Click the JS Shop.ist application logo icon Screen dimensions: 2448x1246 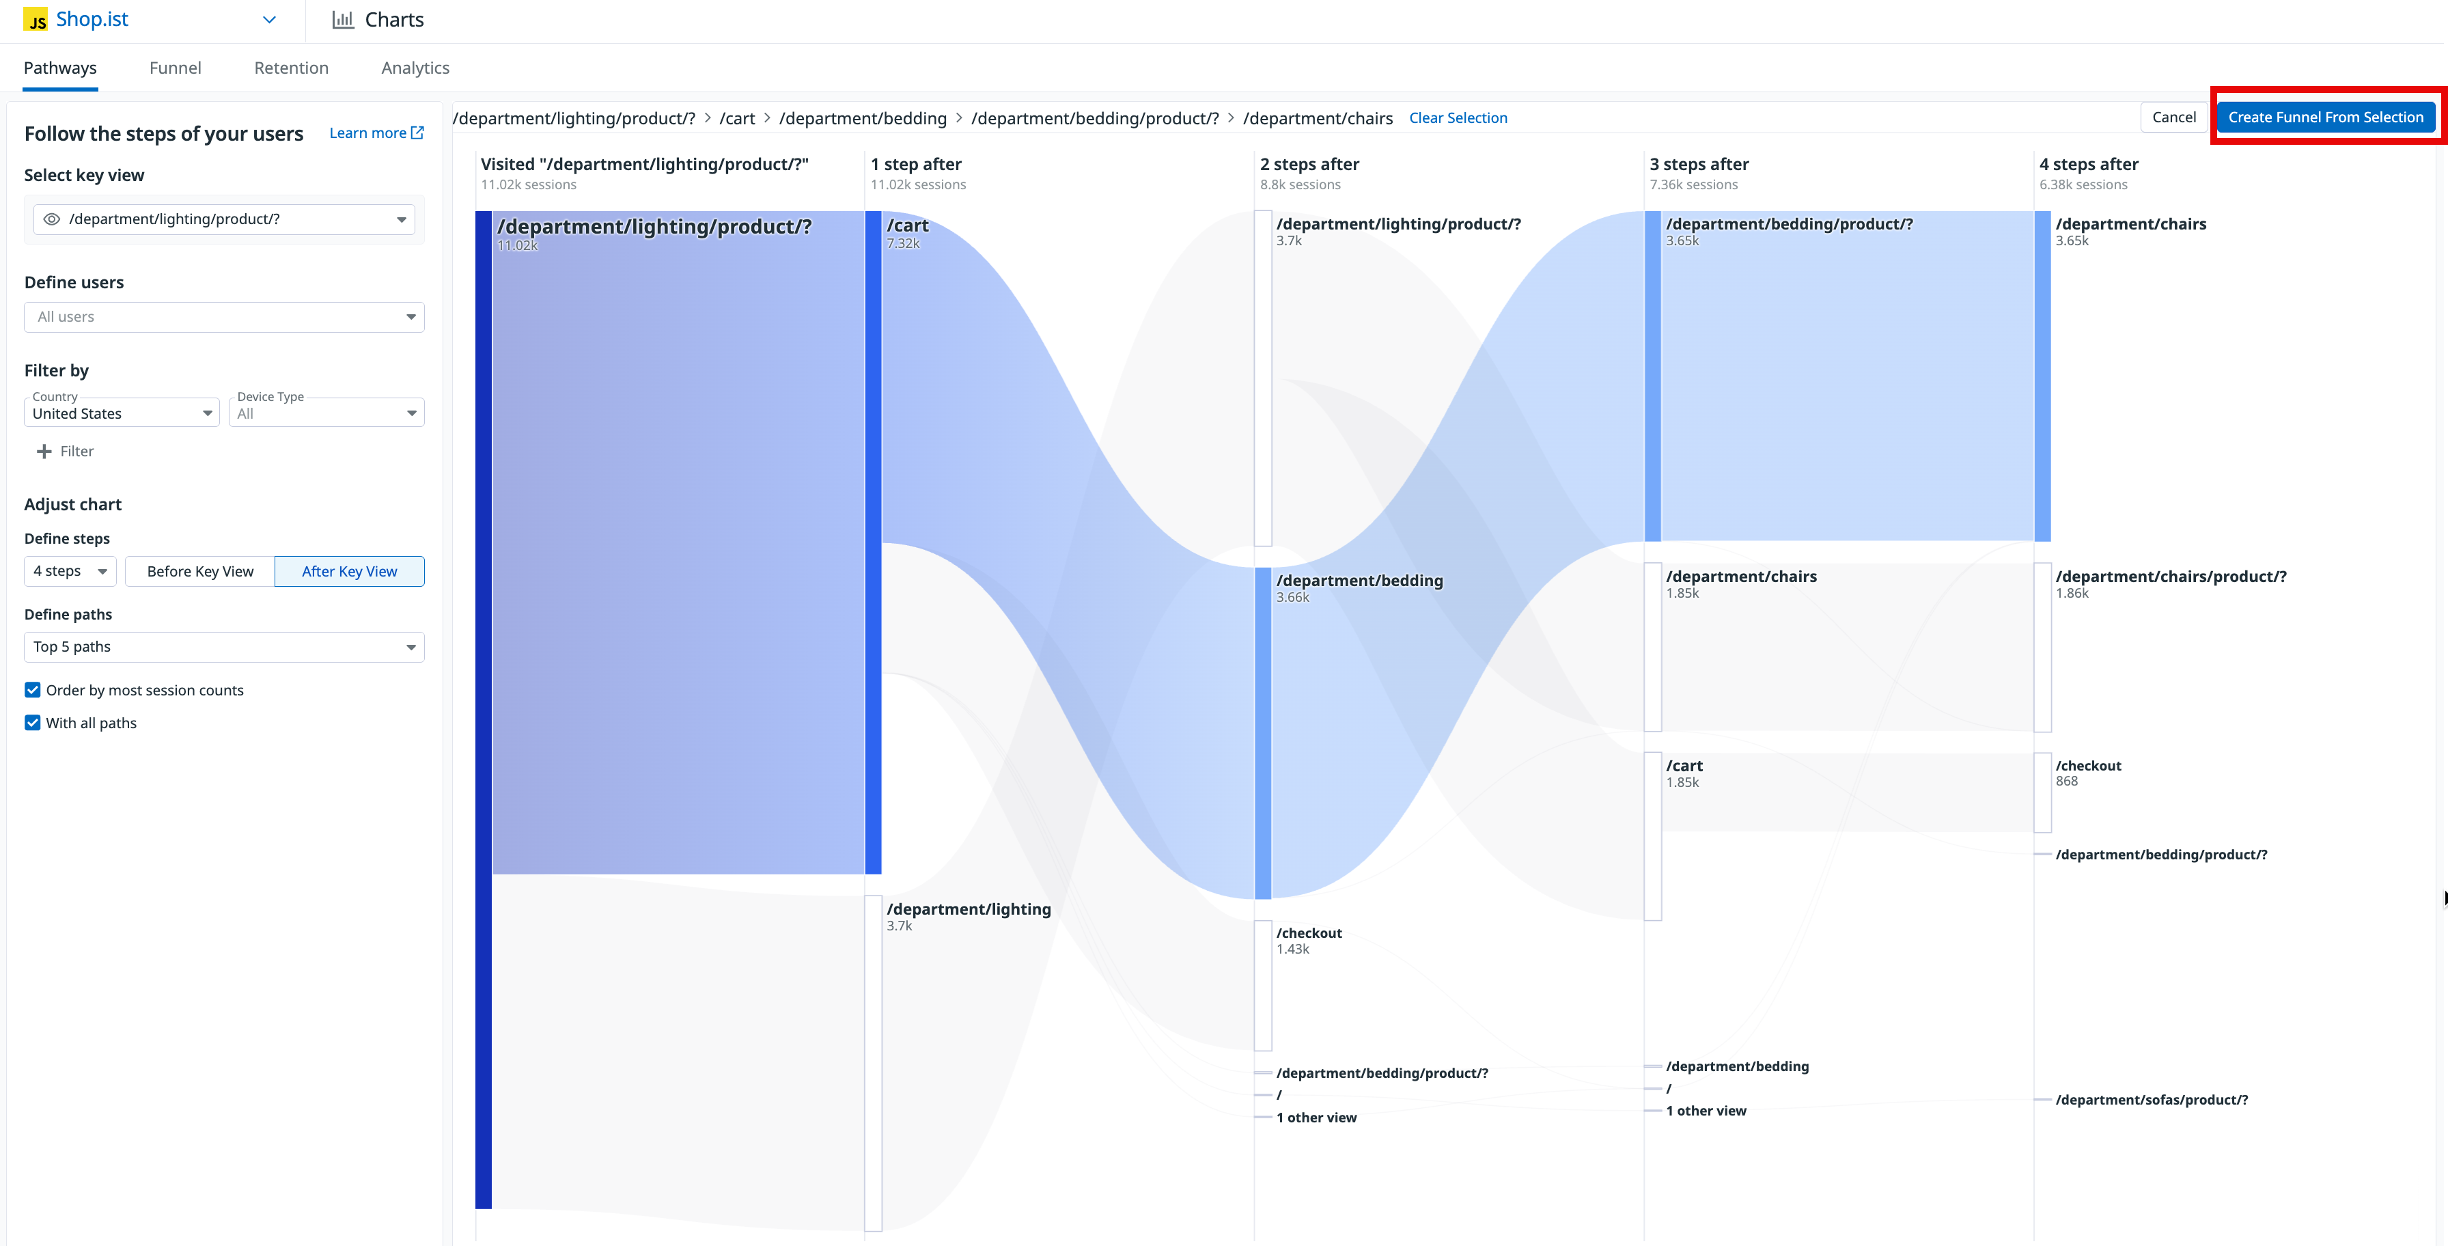[36, 20]
